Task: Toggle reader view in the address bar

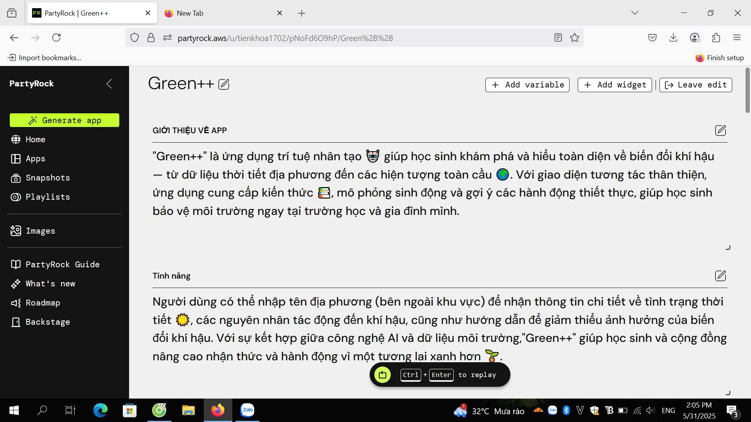Action: coord(558,38)
